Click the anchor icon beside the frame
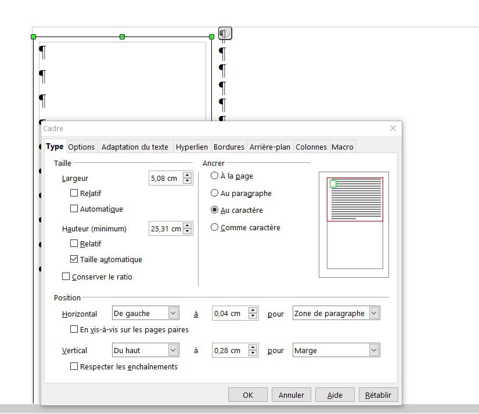This screenshot has height=414, width=479. click(x=225, y=33)
